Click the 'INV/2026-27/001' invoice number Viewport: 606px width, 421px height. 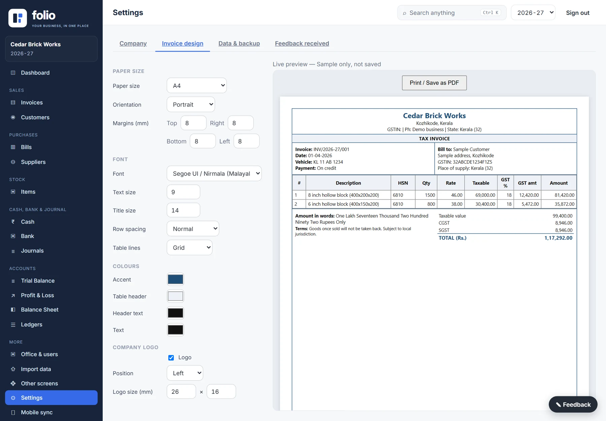point(331,149)
